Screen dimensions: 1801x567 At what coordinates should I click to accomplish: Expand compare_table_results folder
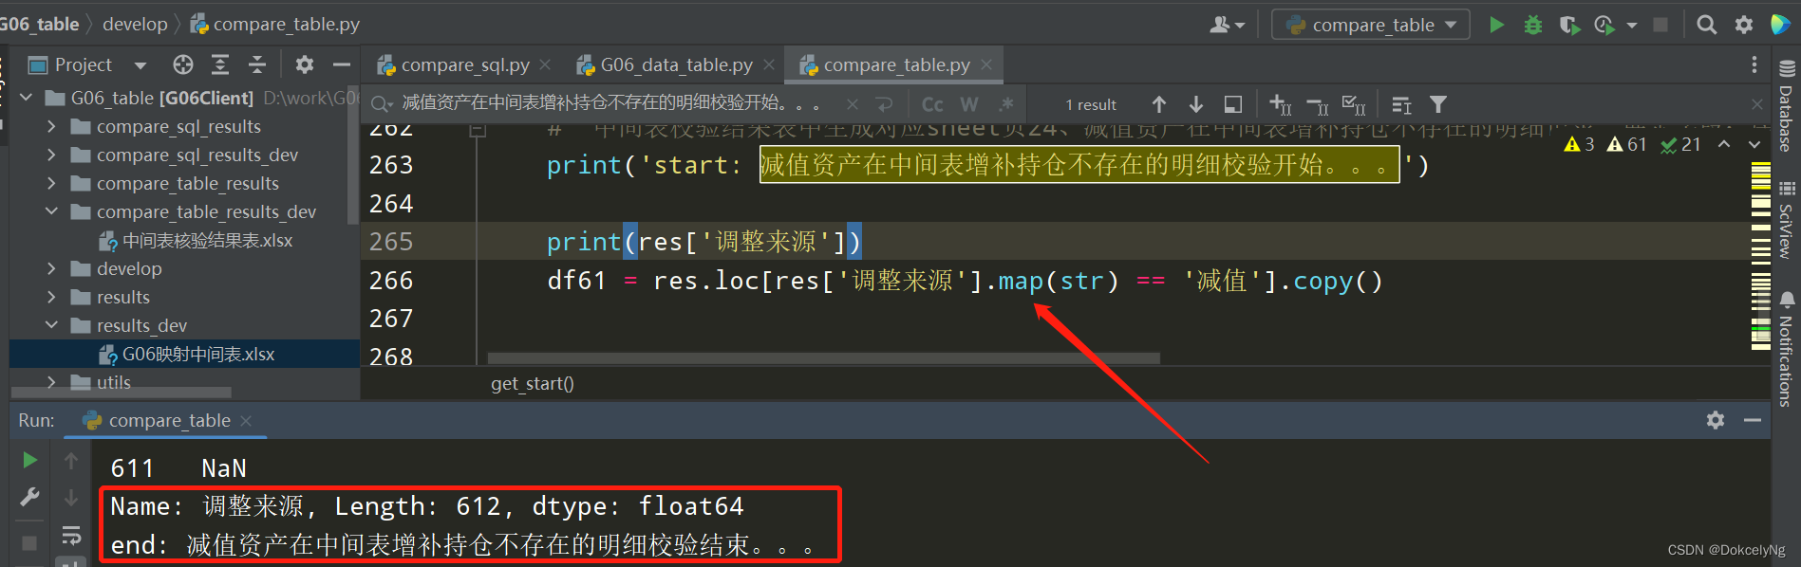point(51,183)
